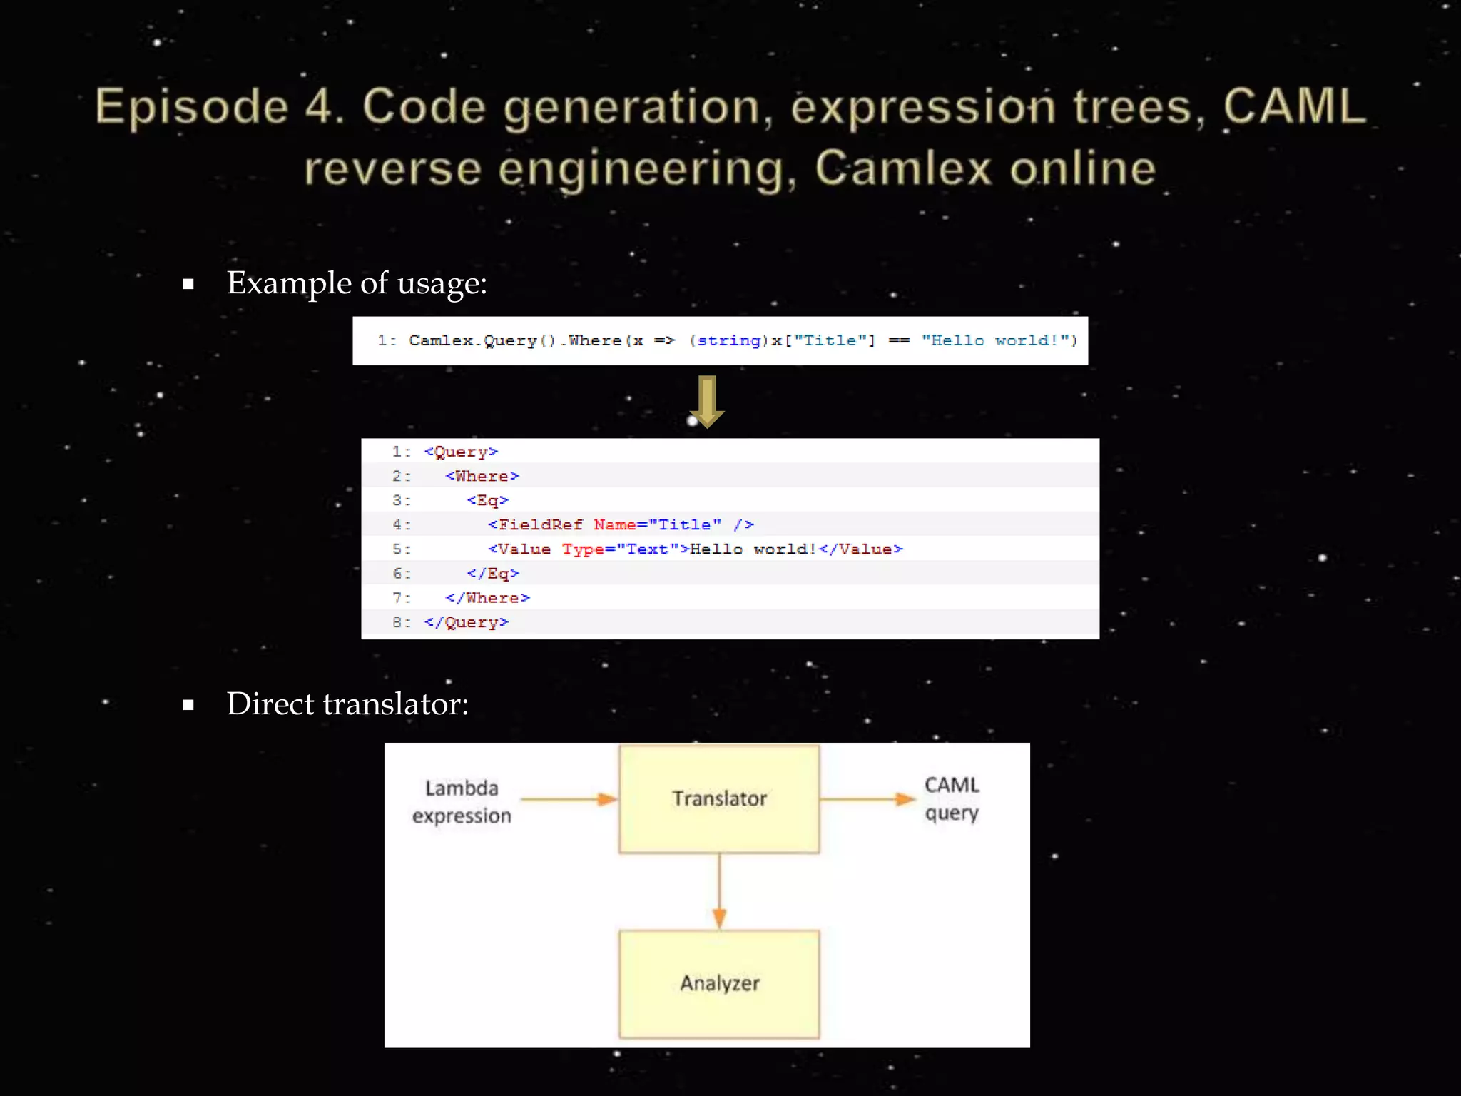Click the "Direct translator:" text
This screenshot has width=1461, height=1096.
click(x=347, y=704)
